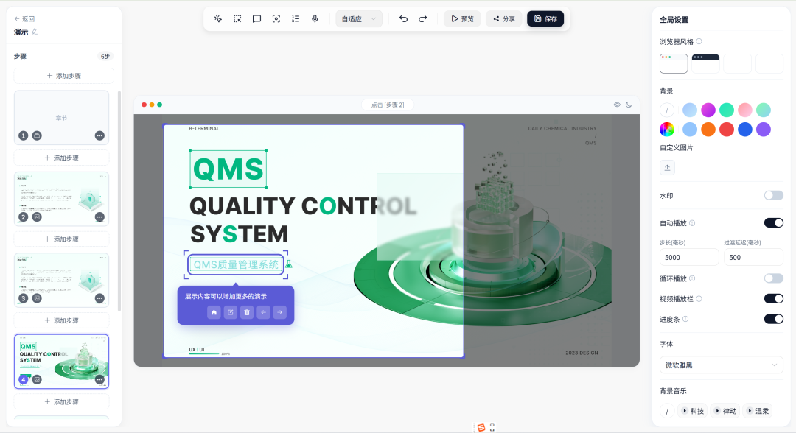The height and width of the screenshot is (433, 796).
Task: Select the dark header browser style
Action: click(x=705, y=64)
